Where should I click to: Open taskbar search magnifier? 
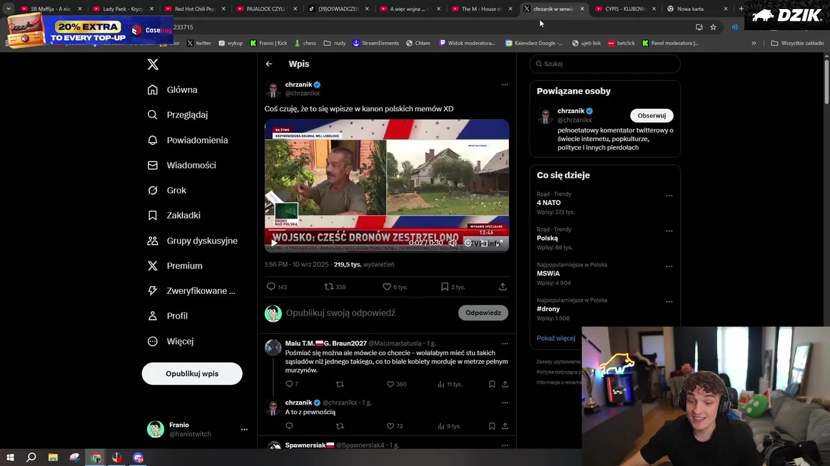click(31, 458)
